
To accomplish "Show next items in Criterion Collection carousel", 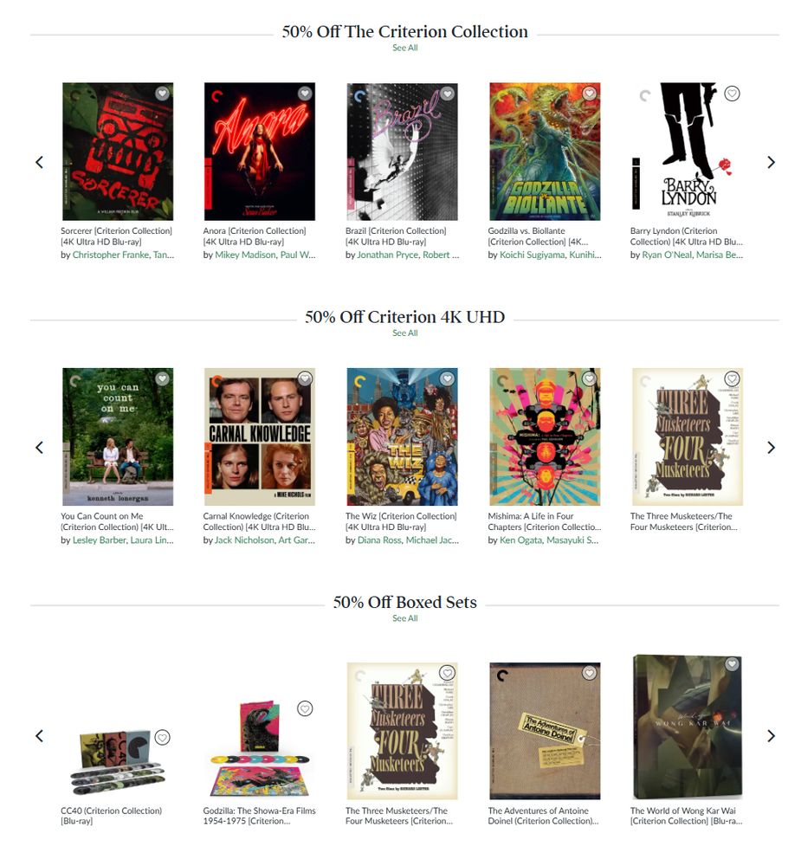I will 772,163.
